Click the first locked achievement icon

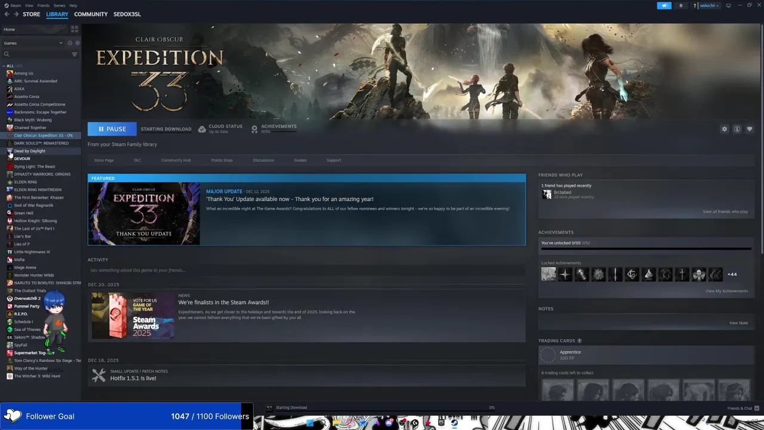[x=549, y=274]
